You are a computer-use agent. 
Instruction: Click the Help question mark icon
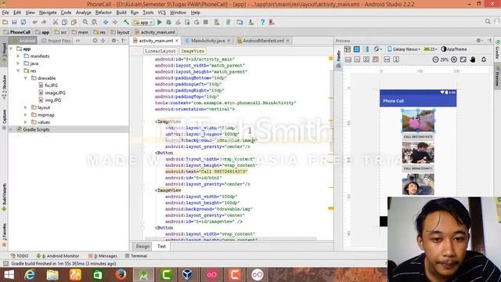262,22
